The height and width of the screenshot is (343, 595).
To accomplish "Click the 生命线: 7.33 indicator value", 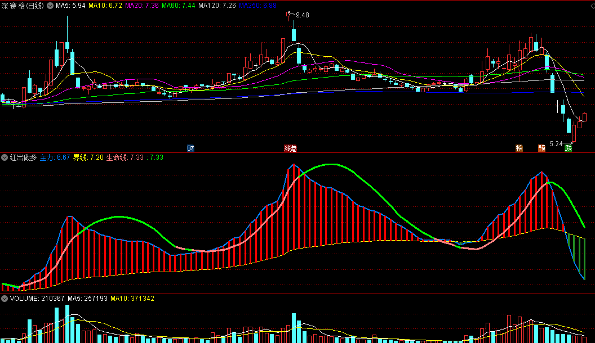I will tap(125, 157).
